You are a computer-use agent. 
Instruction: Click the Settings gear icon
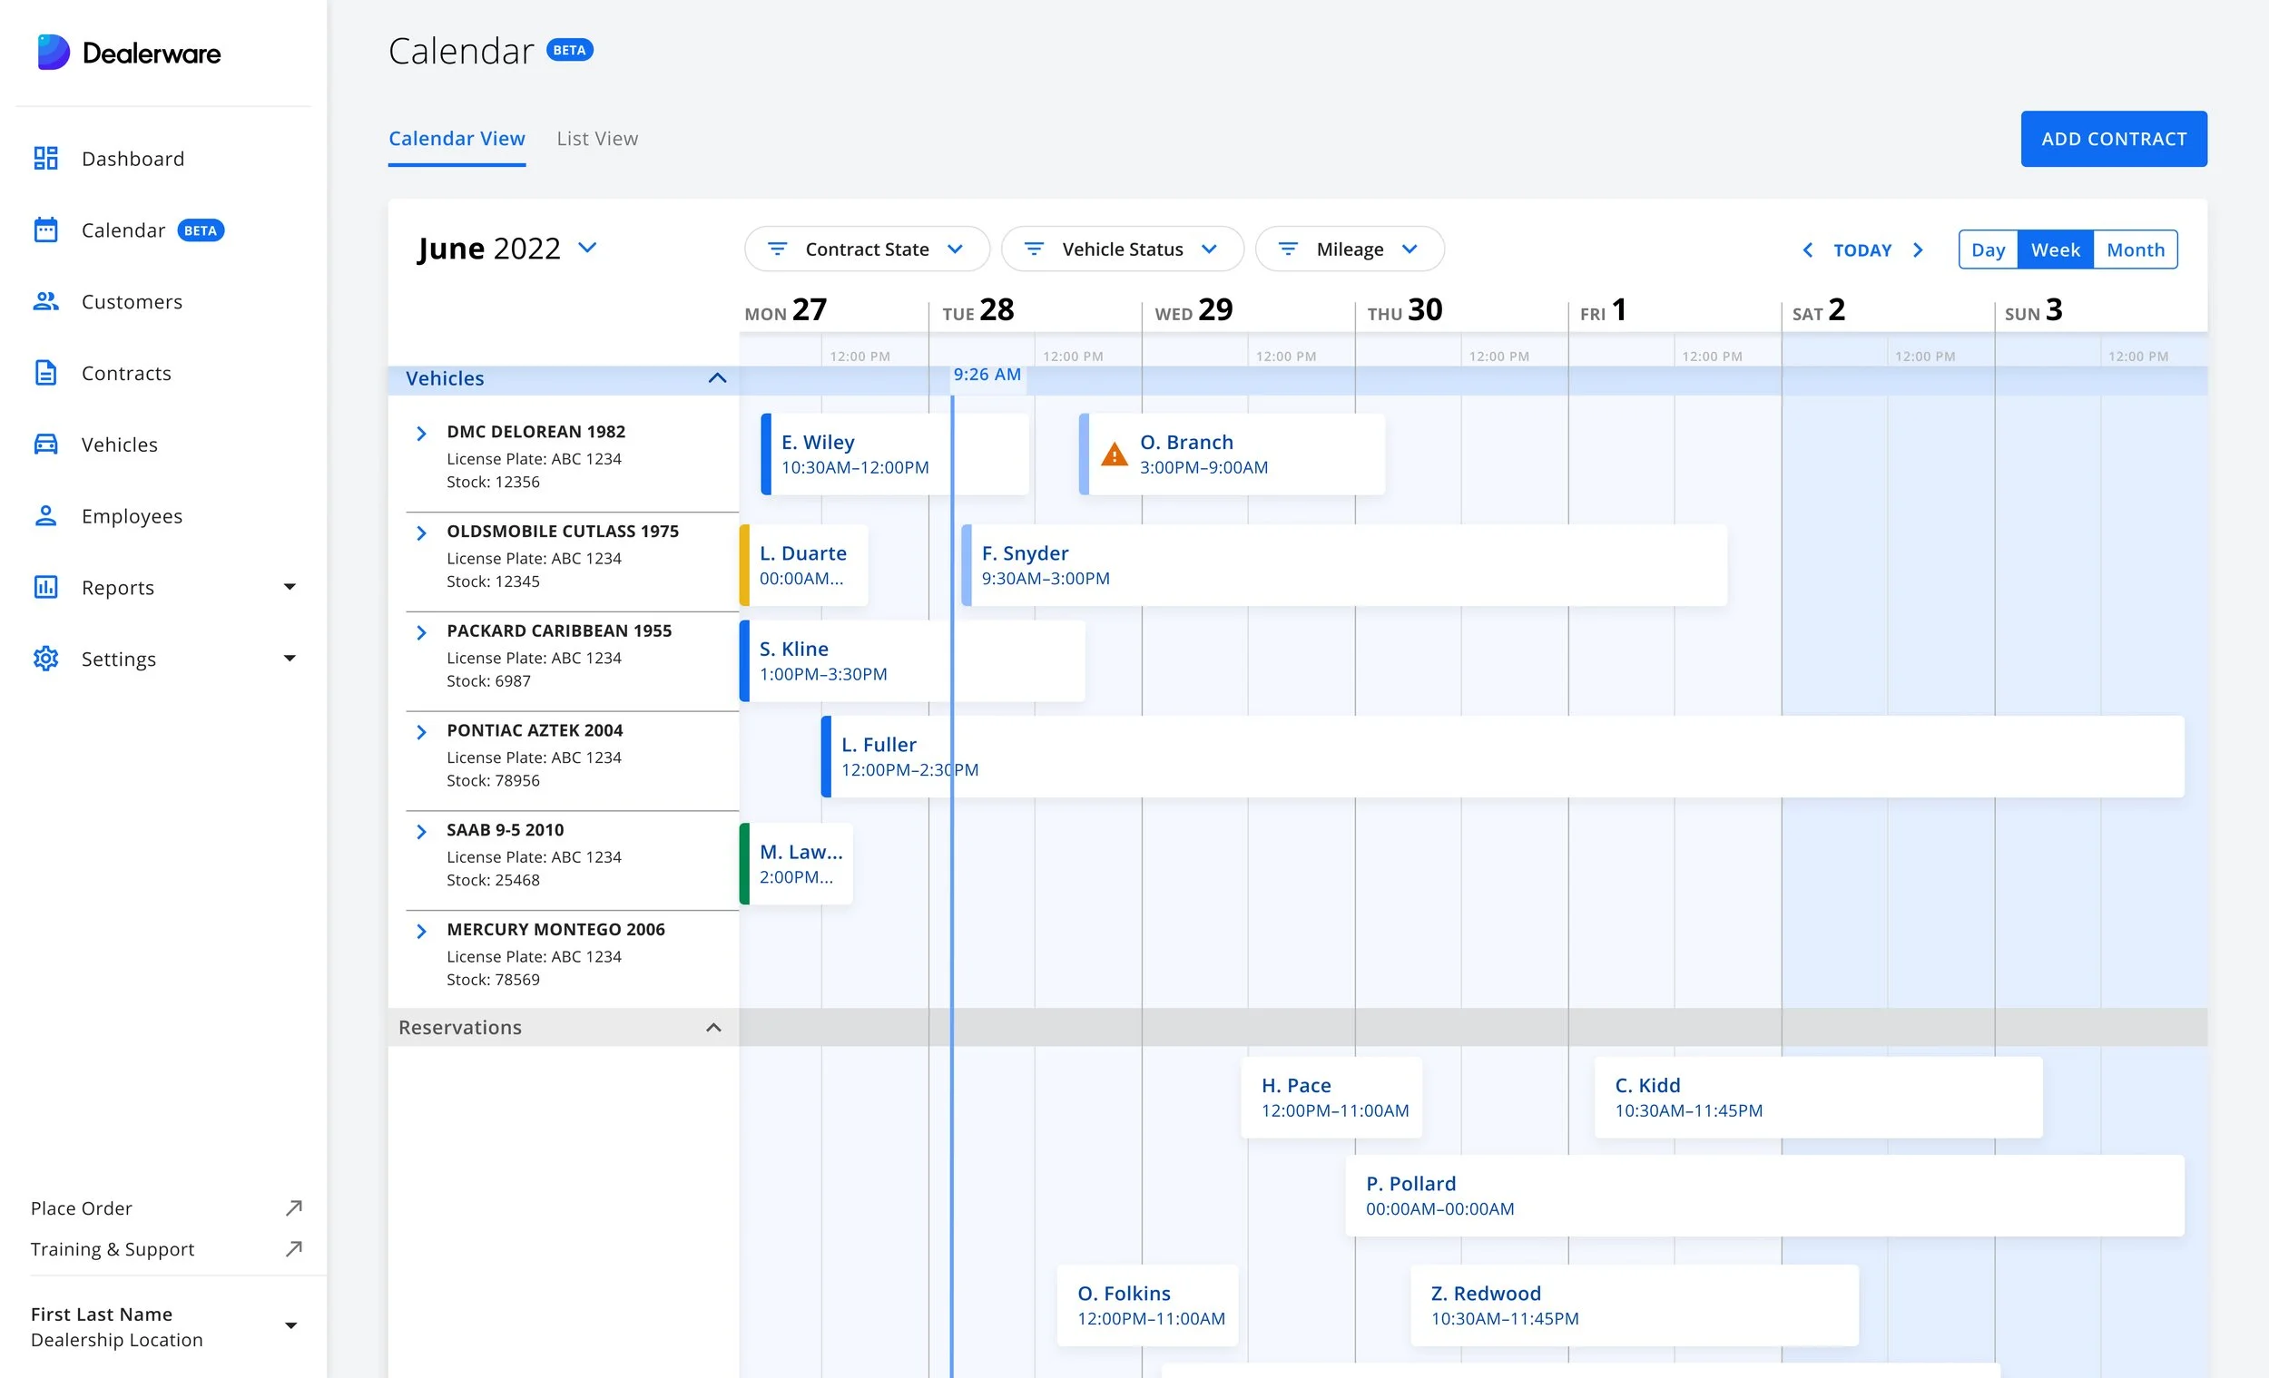pos(46,659)
